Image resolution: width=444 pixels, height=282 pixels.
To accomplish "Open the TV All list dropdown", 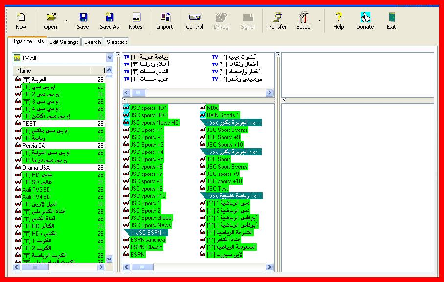I will tap(110, 58).
